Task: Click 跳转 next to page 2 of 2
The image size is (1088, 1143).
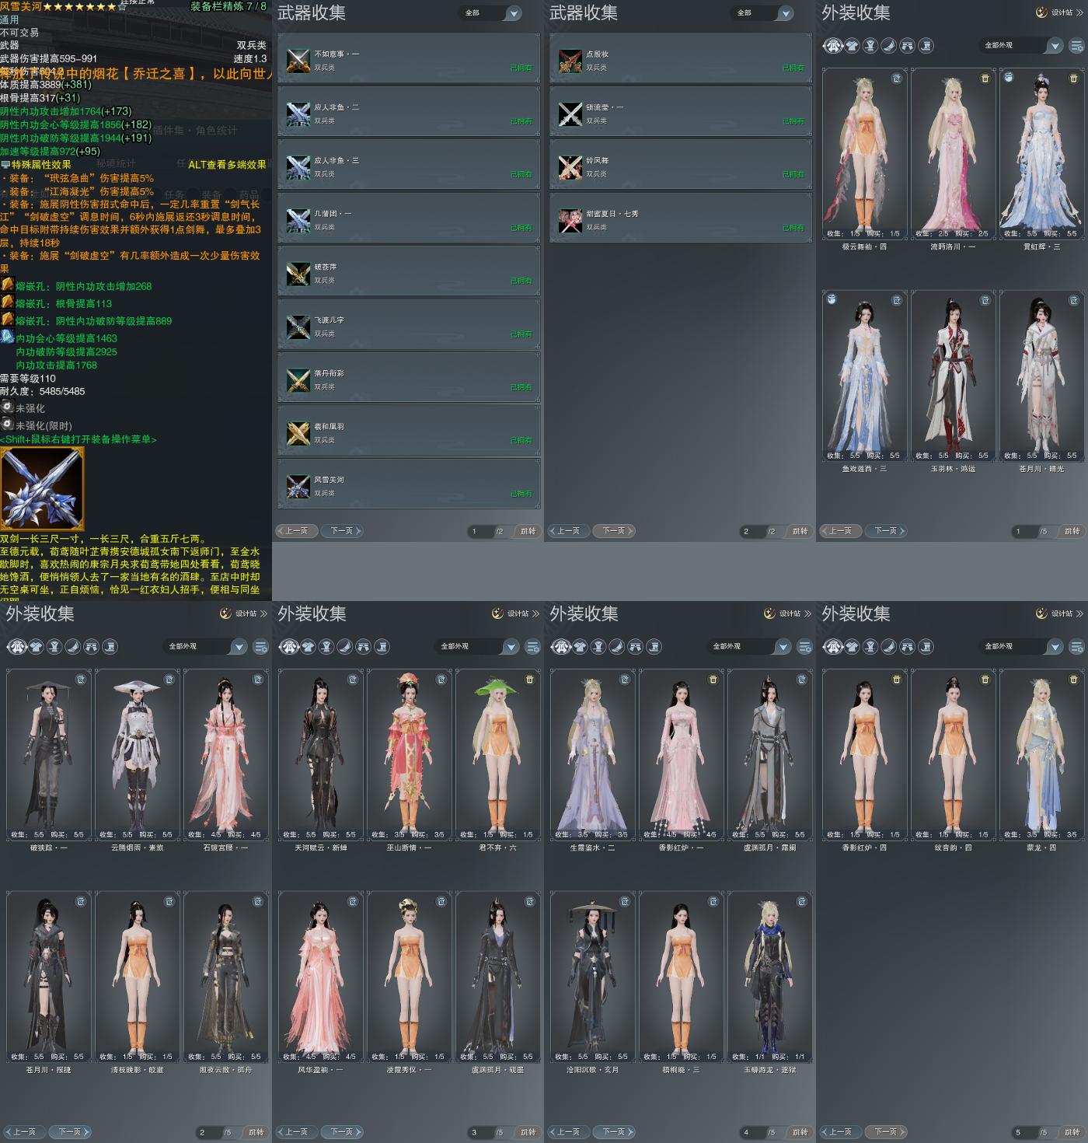Action: tap(800, 531)
